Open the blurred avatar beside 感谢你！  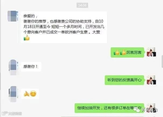pos(13,67)
